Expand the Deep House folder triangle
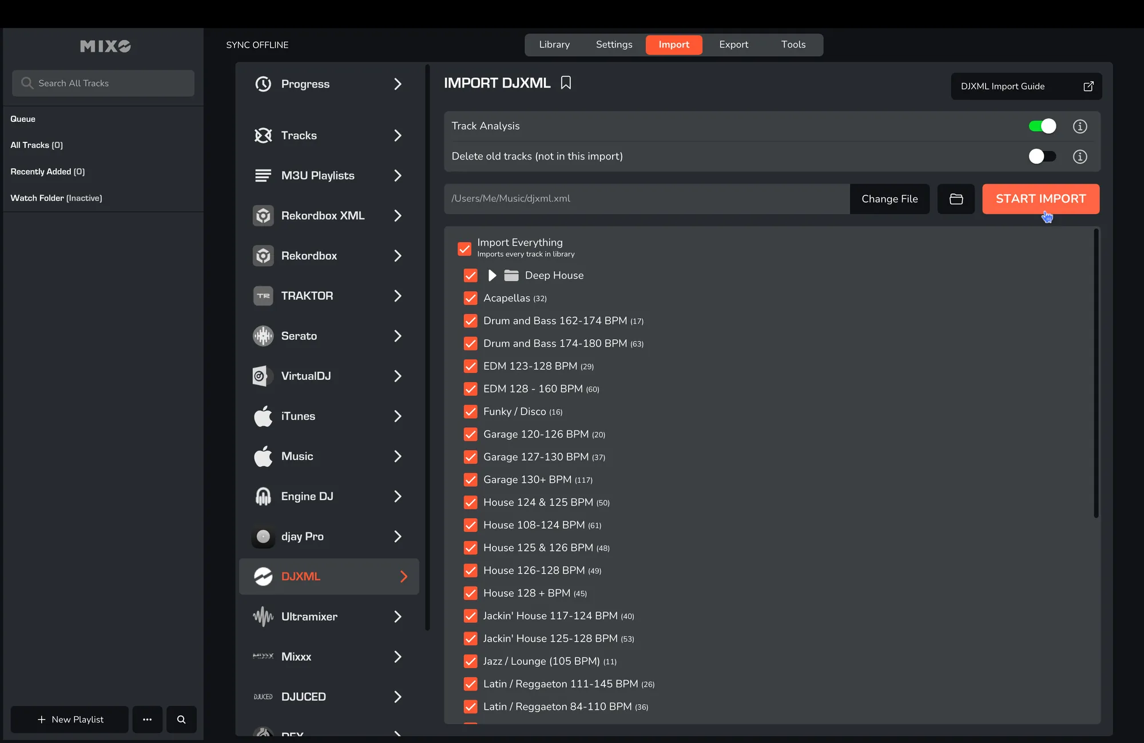 [x=491, y=276]
